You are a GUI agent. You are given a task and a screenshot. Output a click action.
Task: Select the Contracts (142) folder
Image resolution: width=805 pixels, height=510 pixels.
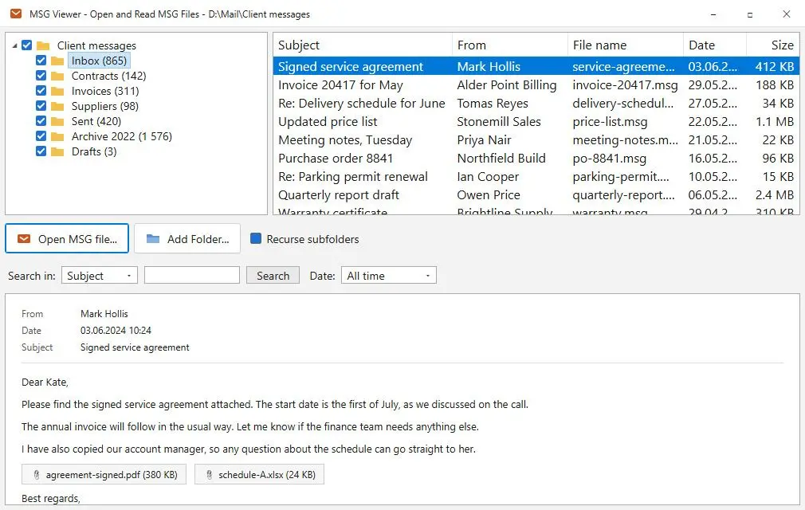click(109, 76)
